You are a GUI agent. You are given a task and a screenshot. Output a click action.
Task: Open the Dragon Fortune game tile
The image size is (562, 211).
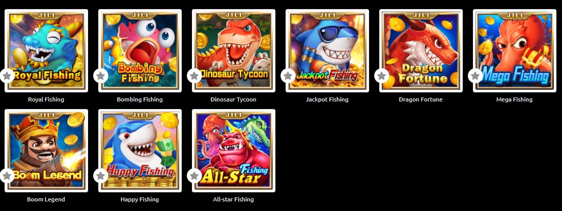pyautogui.click(x=421, y=51)
